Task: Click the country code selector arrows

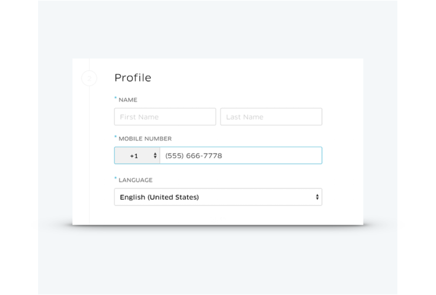Action: pos(155,156)
